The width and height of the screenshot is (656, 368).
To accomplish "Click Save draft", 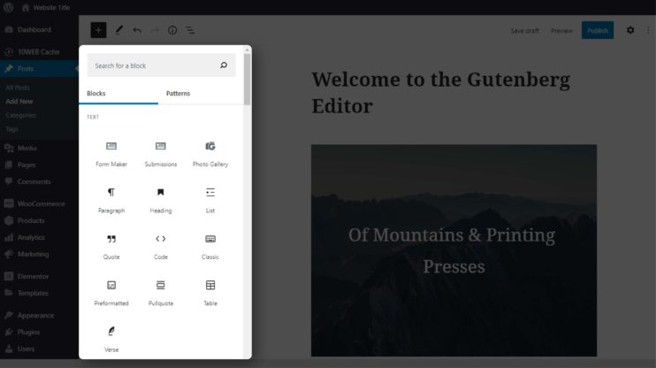I will pyautogui.click(x=524, y=31).
